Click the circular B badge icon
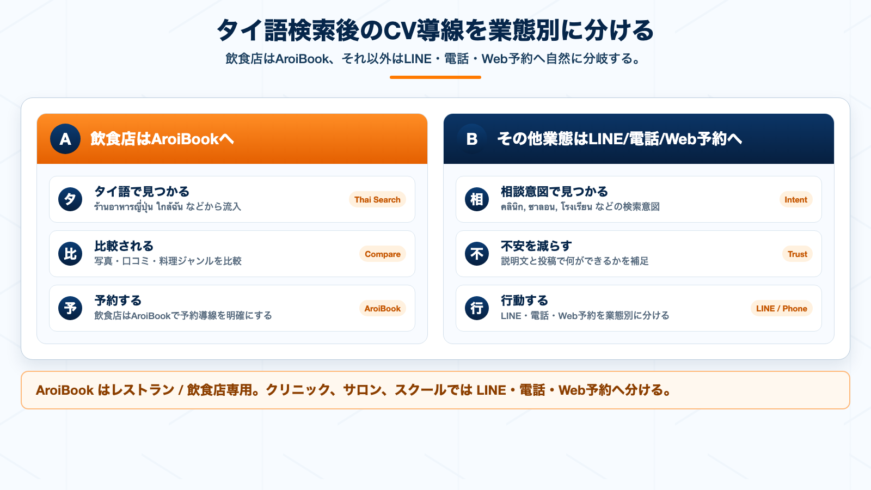This screenshot has width=871, height=490. pyautogui.click(x=472, y=139)
